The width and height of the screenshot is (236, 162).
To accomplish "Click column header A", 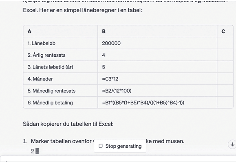I will (x=29, y=31).
